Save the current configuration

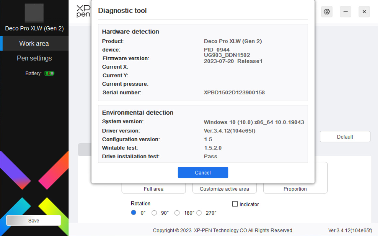pyautogui.click(x=34, y=220)
